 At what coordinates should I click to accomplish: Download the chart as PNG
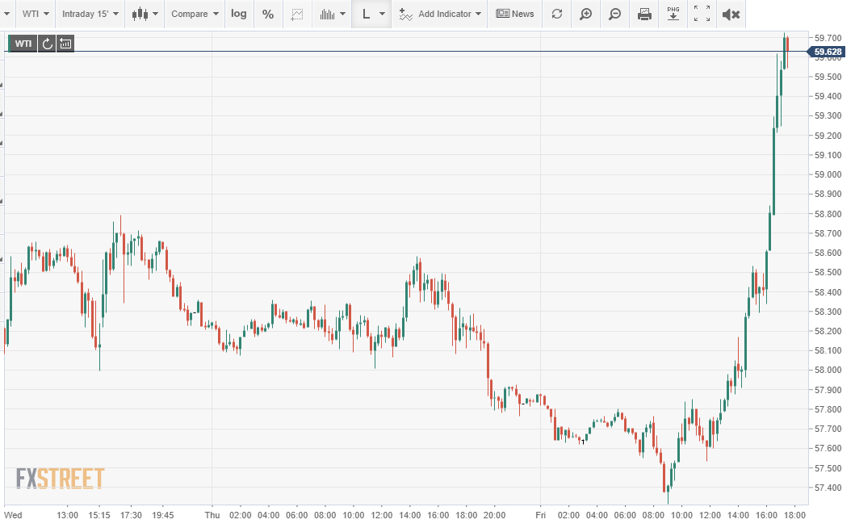pos(673,15)
